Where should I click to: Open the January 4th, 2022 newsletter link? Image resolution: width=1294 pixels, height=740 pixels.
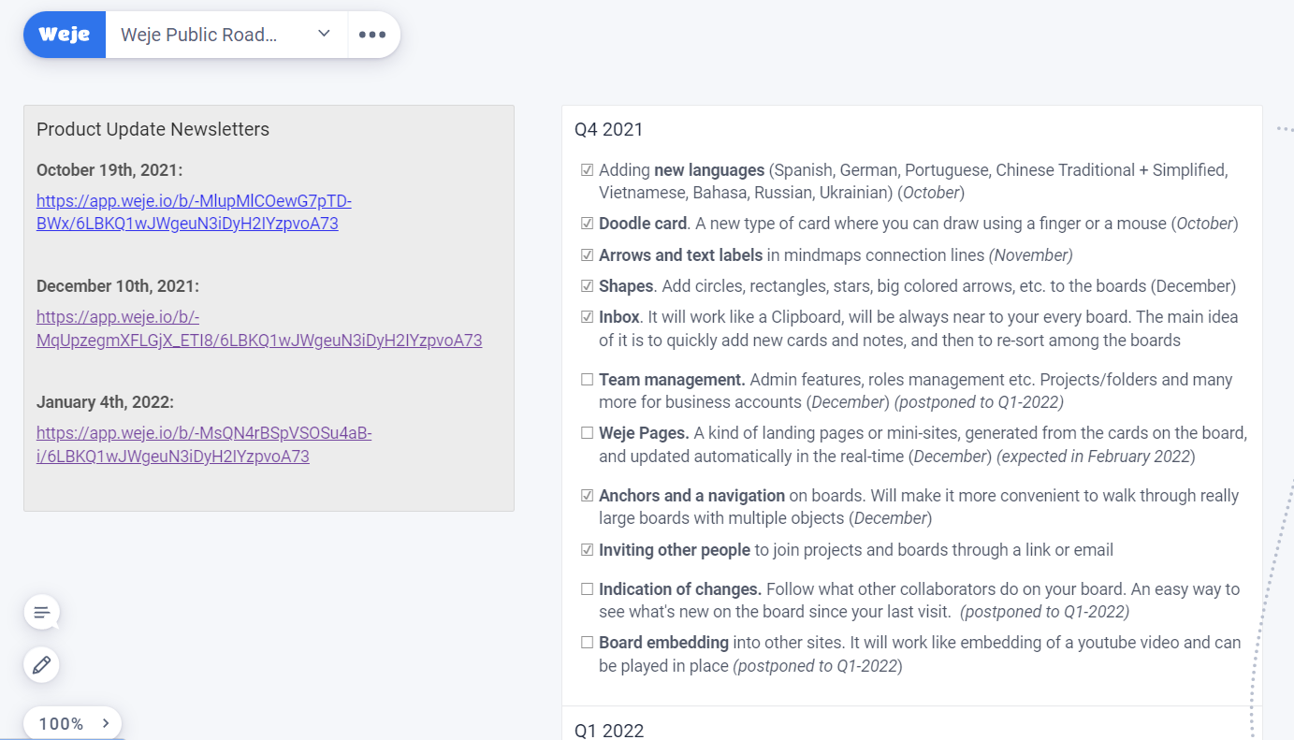(x=204, y=445)
